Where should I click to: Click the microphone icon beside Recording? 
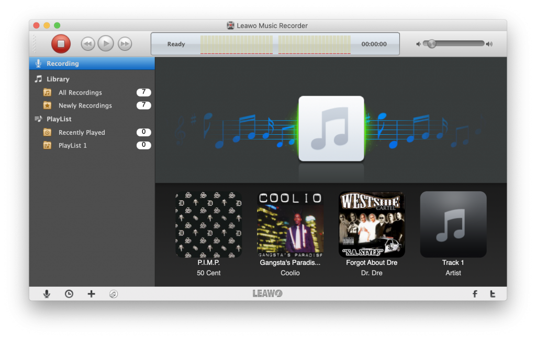(x=38, y=63)
